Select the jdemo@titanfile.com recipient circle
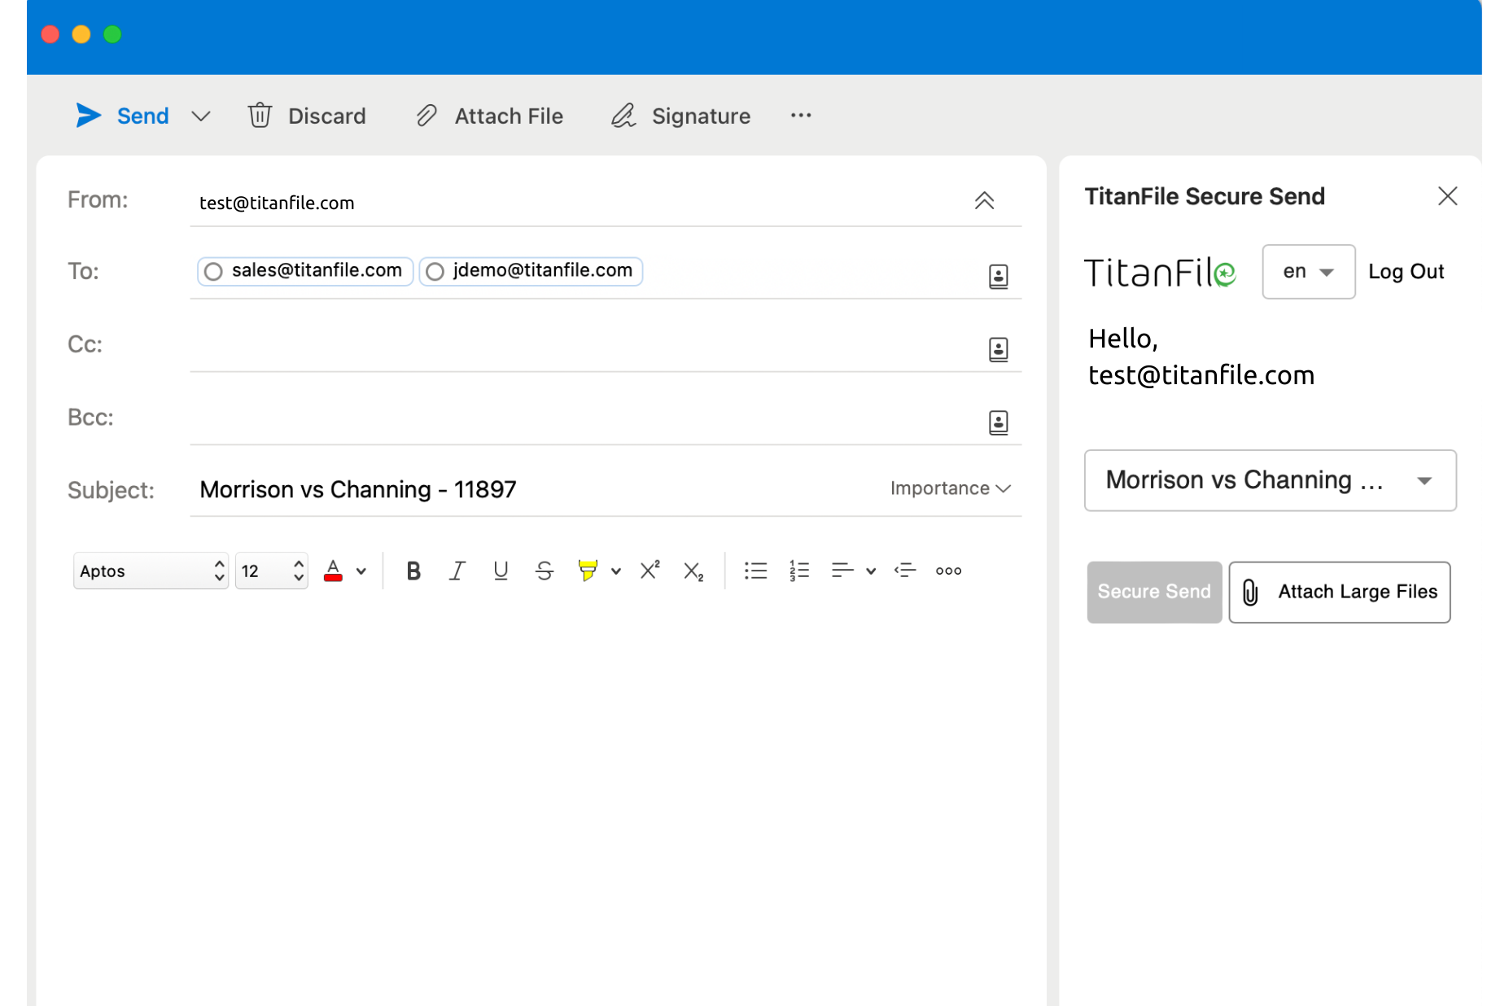Screen dimensions: 1509x1006 coord(435,271)
